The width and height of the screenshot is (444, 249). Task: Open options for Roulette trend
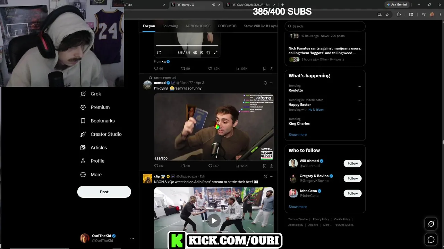(359, 86)
